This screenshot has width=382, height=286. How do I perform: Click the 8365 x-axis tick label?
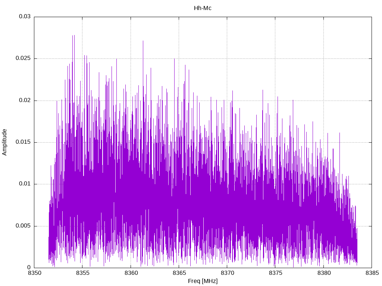[x=179, y=273]
